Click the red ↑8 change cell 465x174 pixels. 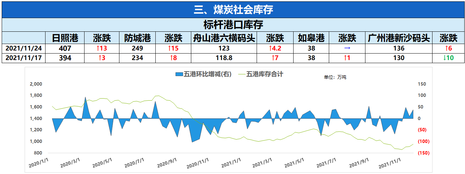point(173,58)
